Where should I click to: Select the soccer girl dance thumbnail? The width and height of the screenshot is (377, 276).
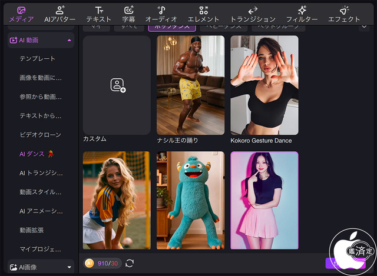tap(117, 200)
